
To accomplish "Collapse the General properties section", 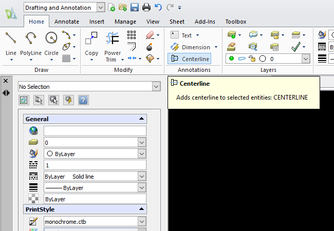I will (142, 119).
